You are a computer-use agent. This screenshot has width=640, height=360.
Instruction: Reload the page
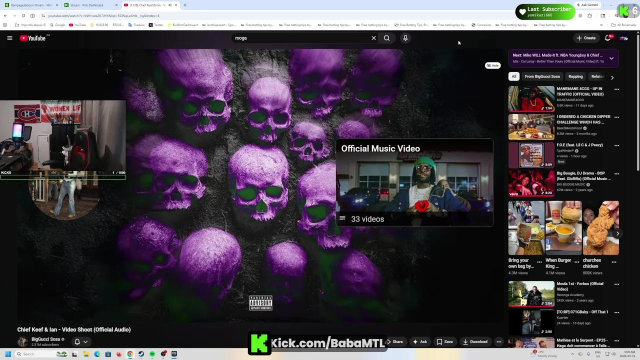[23, 15]
